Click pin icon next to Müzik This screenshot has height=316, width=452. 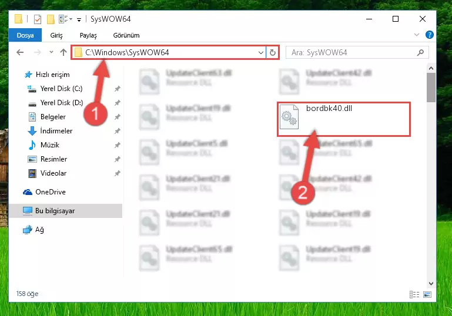[x=118, y=145]
